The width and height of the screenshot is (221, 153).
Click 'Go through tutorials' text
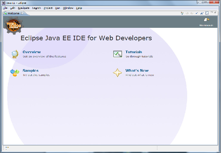click(139, 56)
